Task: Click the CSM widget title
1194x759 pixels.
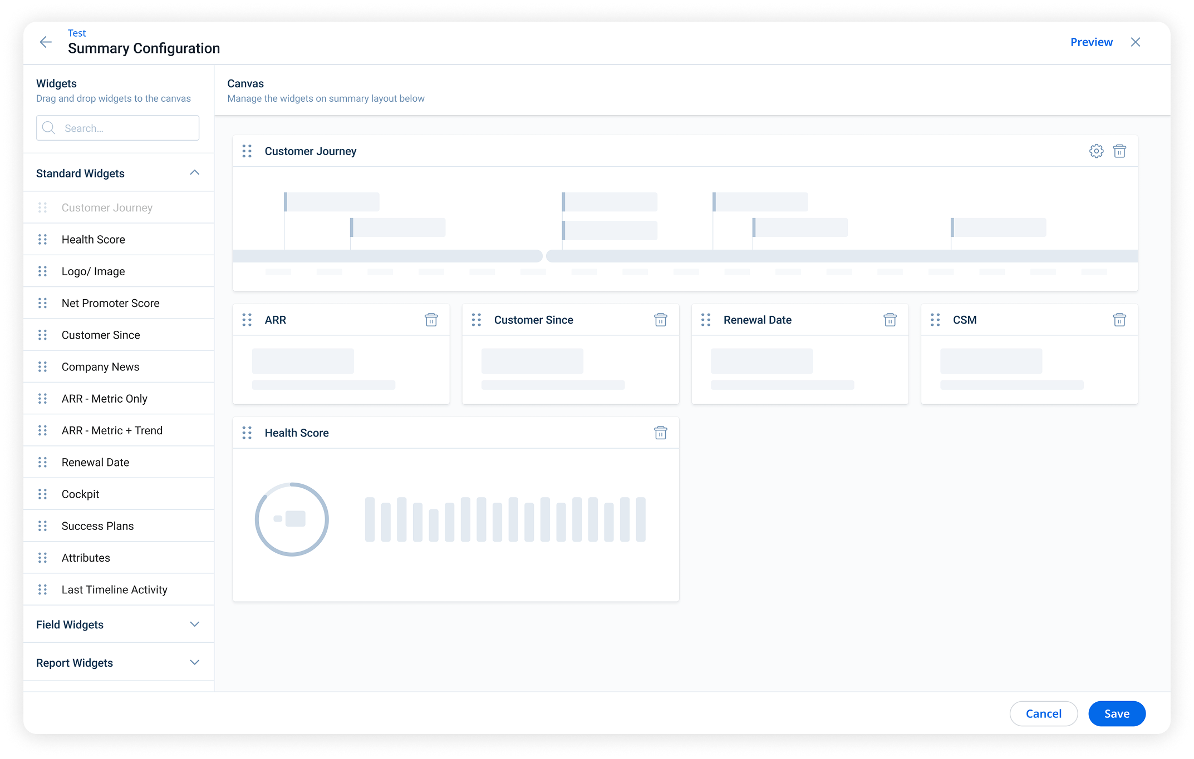Action: point(965,320)
